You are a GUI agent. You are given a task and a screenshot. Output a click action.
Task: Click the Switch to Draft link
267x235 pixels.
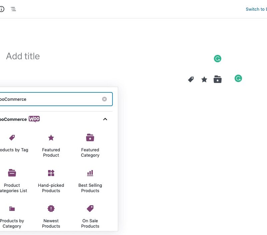256,9
